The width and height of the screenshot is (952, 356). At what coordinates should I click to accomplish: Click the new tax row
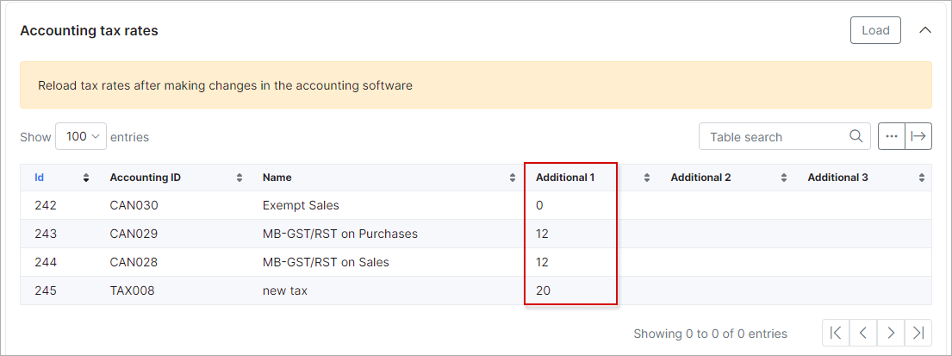pos(284,290)
